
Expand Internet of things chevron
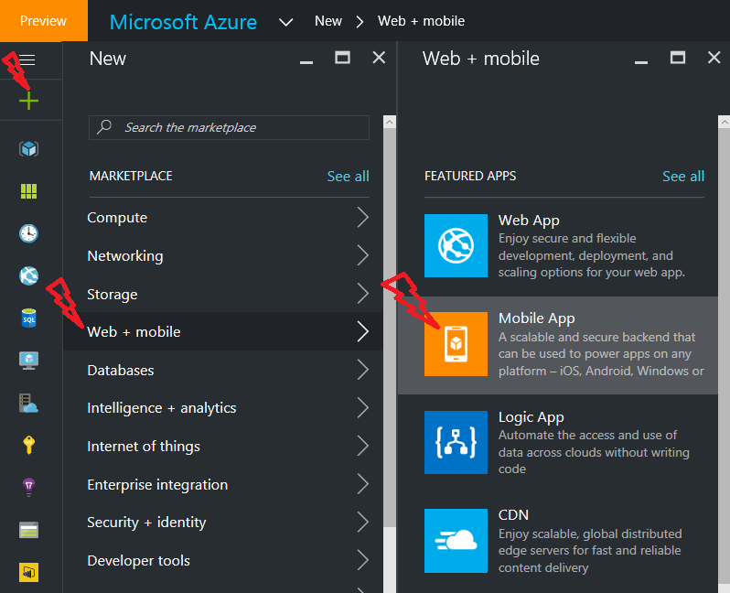pos(363,446)
